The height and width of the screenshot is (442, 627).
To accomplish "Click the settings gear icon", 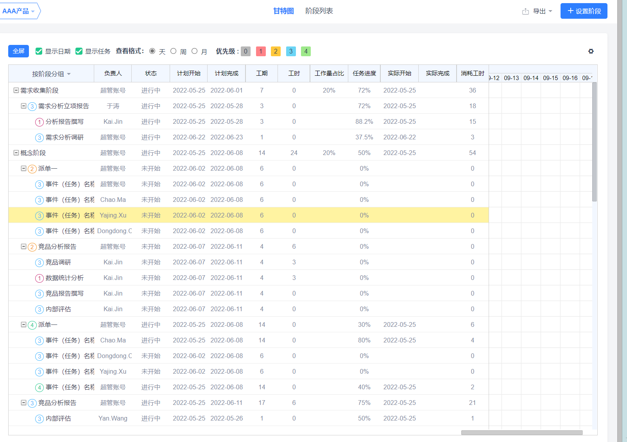I will (591, 51).
